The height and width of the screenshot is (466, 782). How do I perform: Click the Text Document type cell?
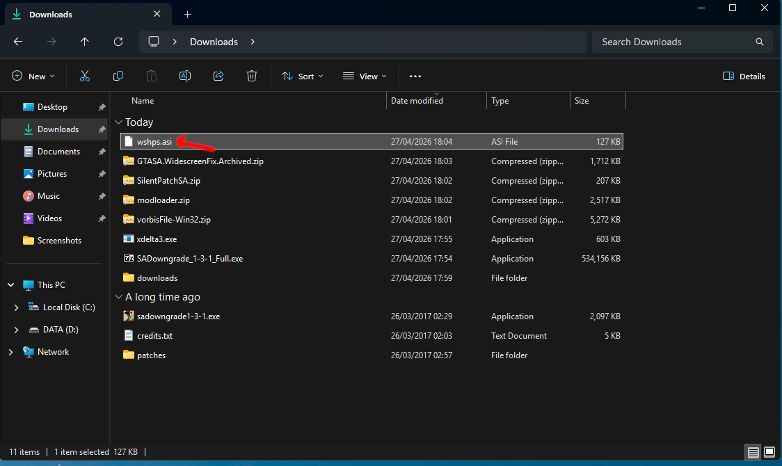pyautogui.click(x=519, y=336)
